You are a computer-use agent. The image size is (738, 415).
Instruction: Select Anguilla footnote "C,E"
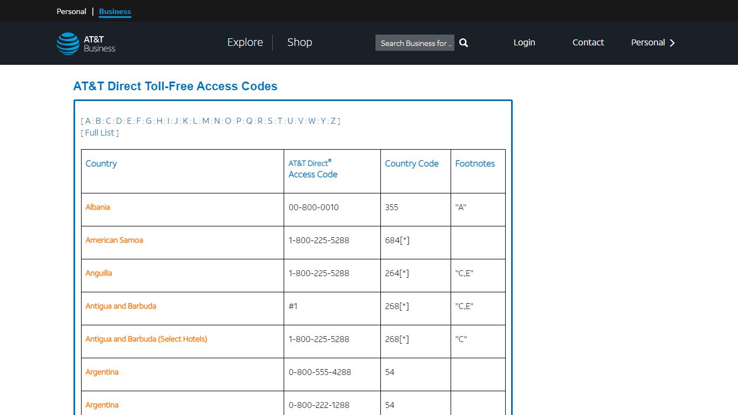tap(464, 273)
